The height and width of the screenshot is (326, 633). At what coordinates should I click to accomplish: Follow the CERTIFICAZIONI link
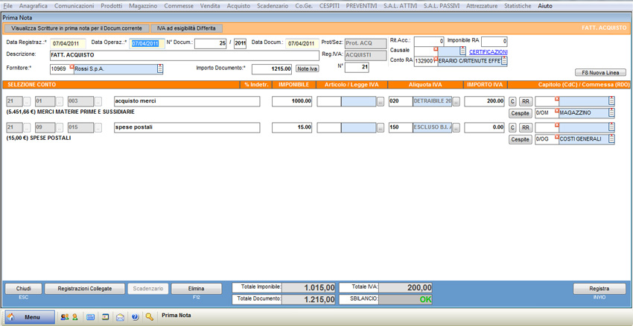point(488,52)
